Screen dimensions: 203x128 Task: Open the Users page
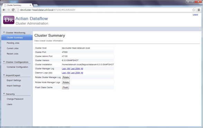[9, 104]
